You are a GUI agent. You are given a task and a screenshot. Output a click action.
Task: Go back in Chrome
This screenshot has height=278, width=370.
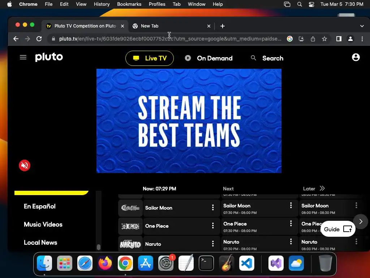point(16,39)
